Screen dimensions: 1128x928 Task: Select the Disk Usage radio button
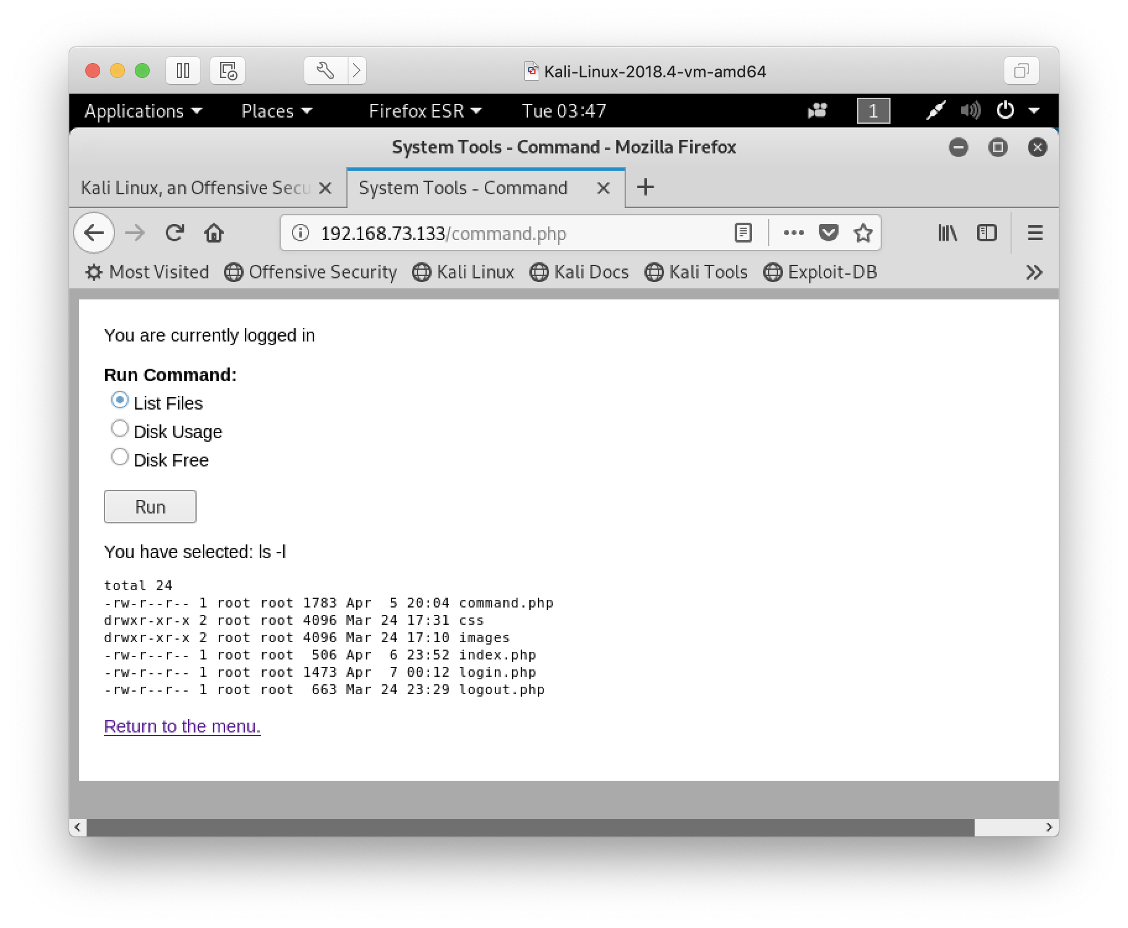[119, 428]
